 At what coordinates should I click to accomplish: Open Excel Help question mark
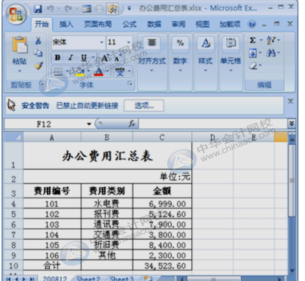pos(252,24)
